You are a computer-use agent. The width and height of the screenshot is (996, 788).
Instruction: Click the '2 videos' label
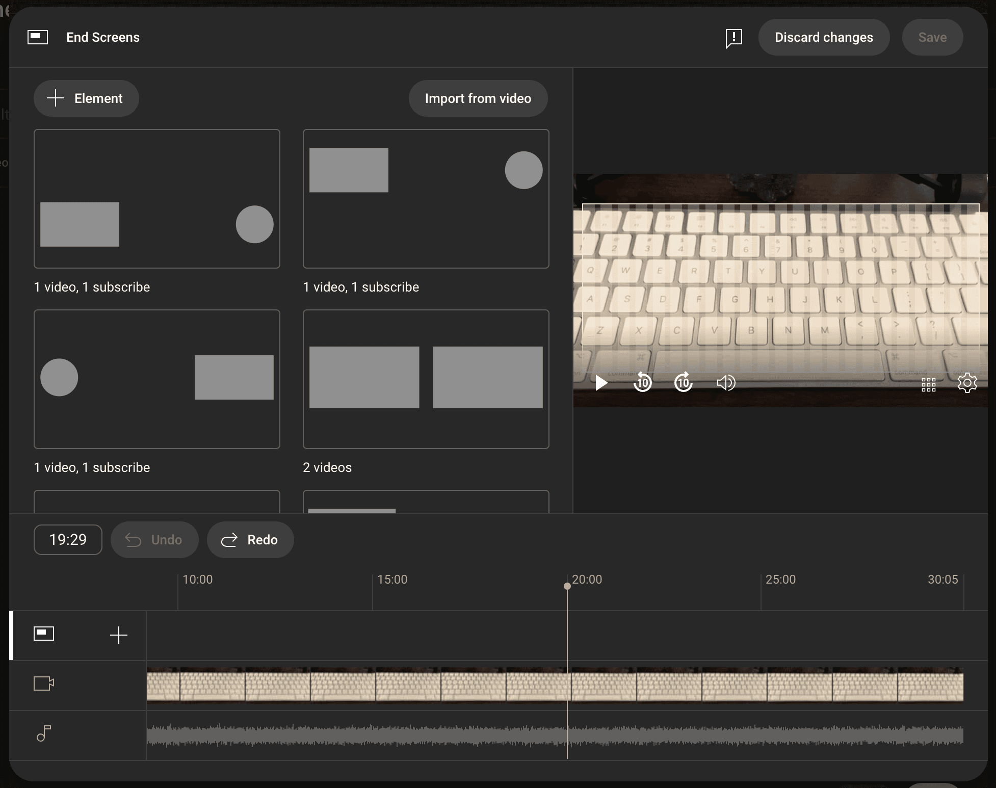327,467
